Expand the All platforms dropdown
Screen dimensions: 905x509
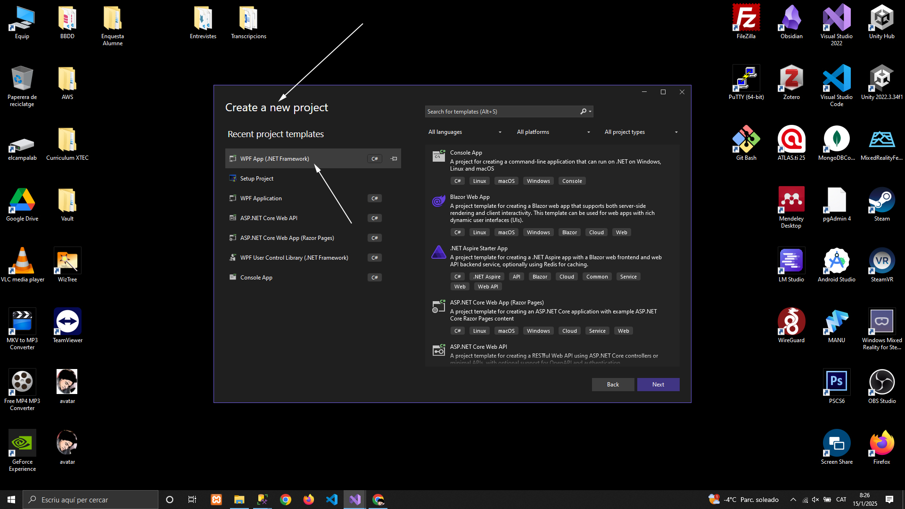click(x=553, y=132)
